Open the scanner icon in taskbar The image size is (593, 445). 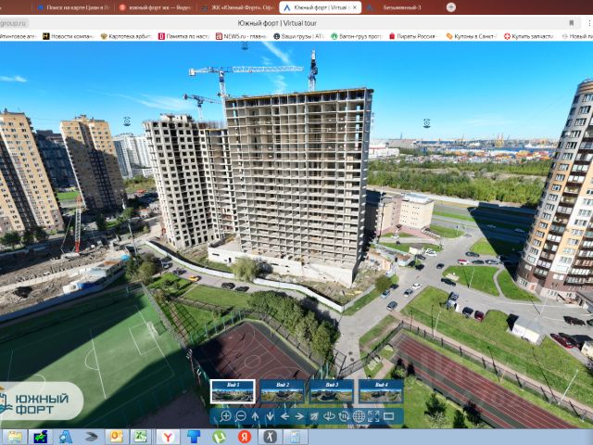[91, 437]
